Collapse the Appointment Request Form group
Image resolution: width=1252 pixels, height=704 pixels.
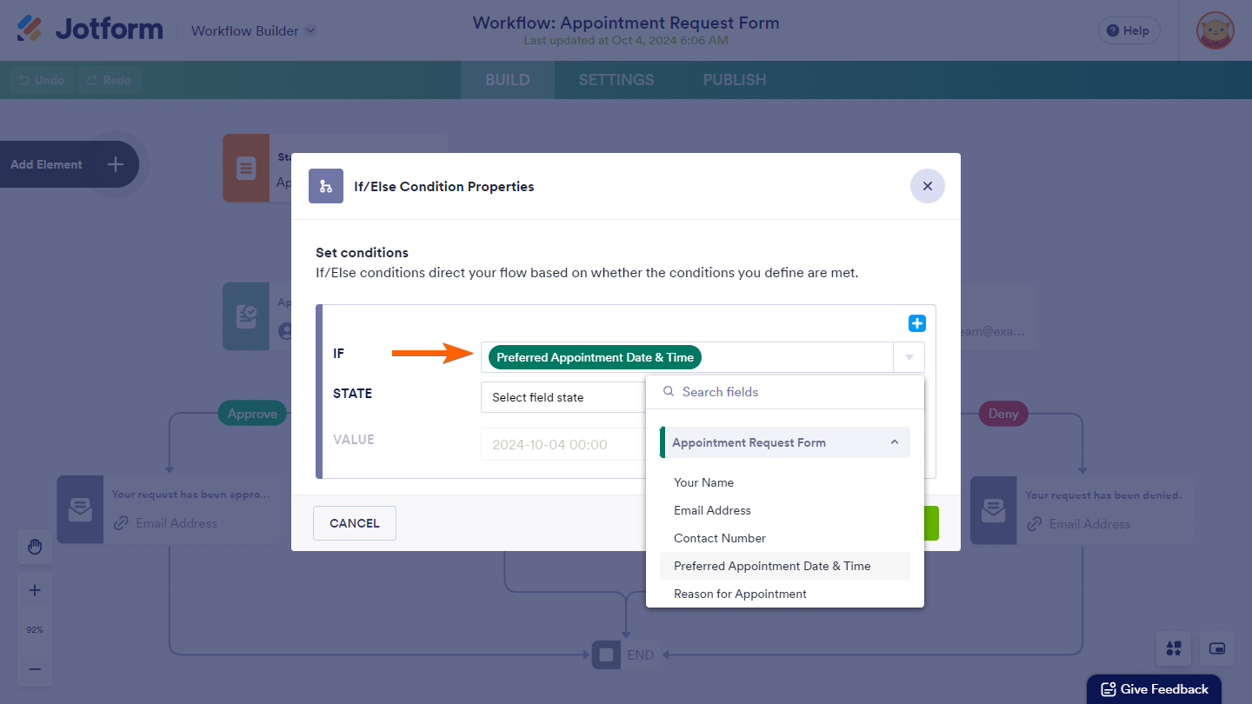[894, 442]
